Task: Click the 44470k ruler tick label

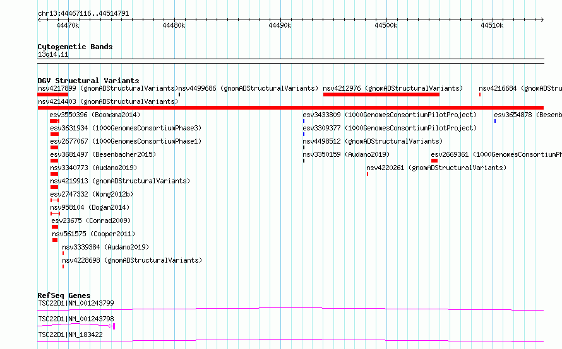Action: click(x=68, y=25)
